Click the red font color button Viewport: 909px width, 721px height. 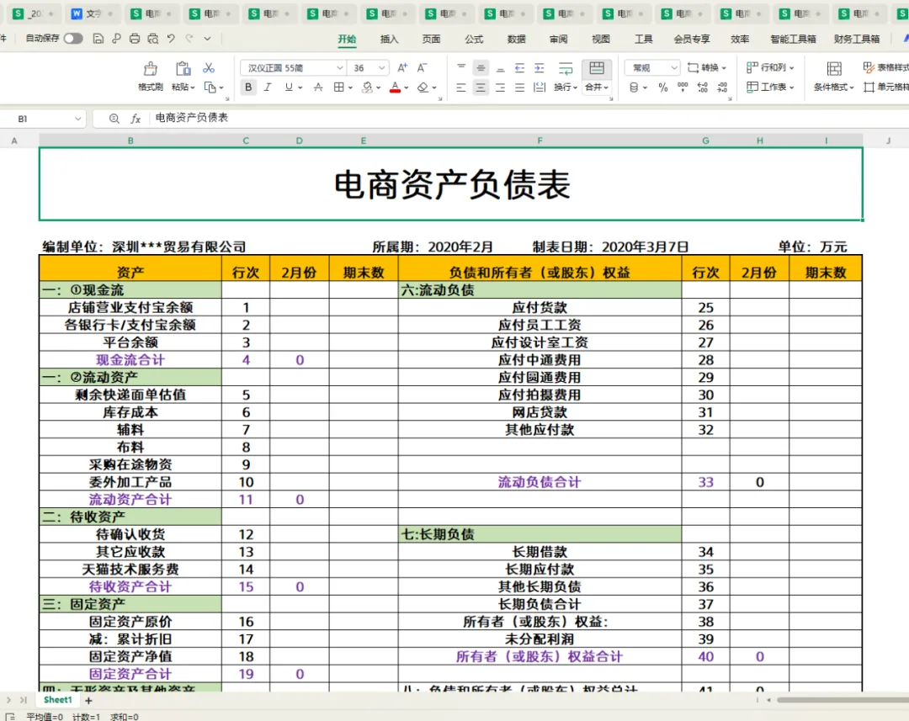(396, 87)
